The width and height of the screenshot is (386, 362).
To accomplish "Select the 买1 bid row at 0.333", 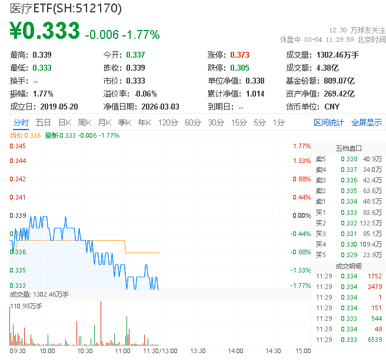I will [348, 212].
